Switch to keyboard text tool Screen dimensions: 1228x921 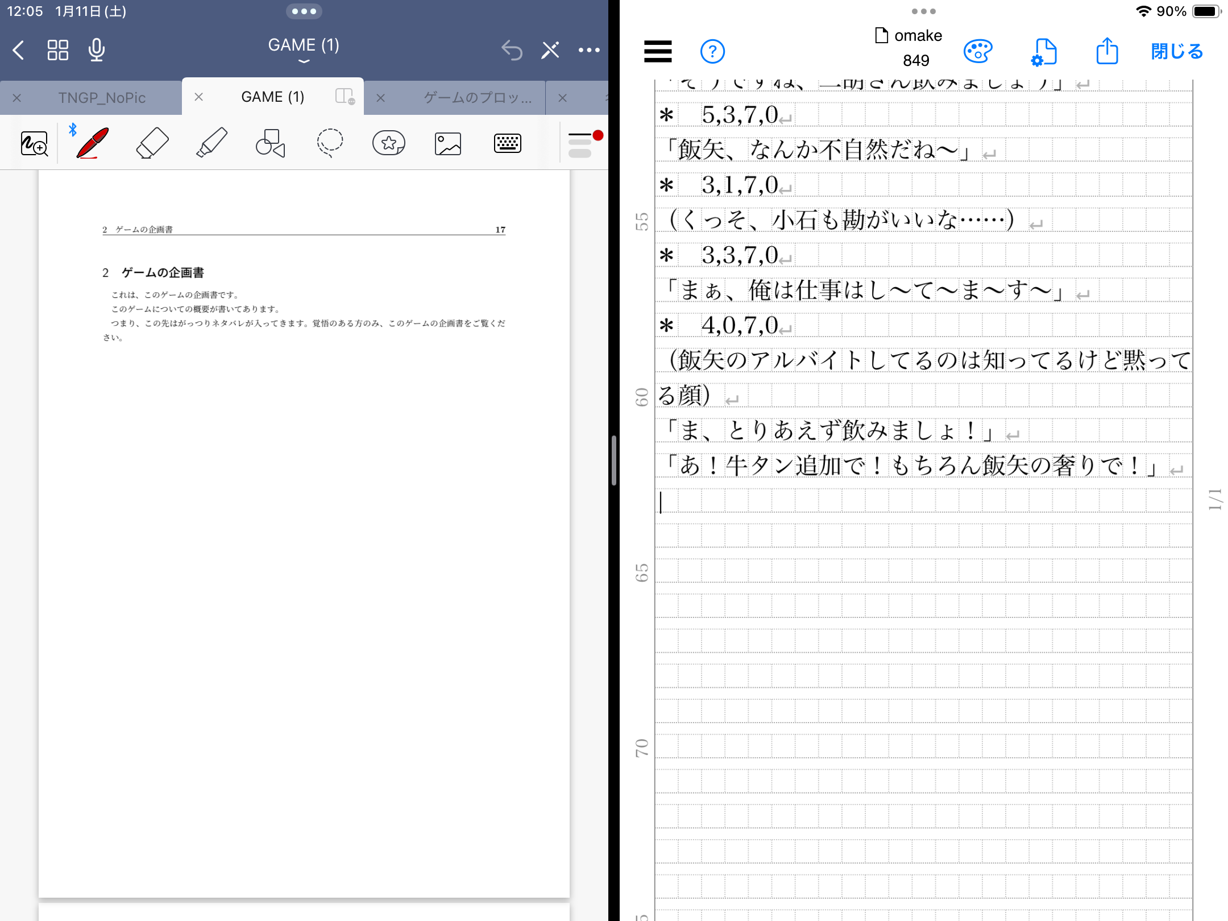pyautogui.click(x=507, y=143)
